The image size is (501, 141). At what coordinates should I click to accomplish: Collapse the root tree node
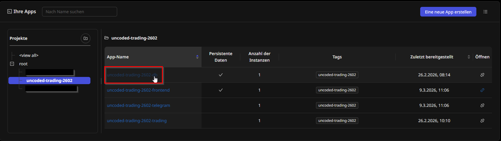[12, 64]
